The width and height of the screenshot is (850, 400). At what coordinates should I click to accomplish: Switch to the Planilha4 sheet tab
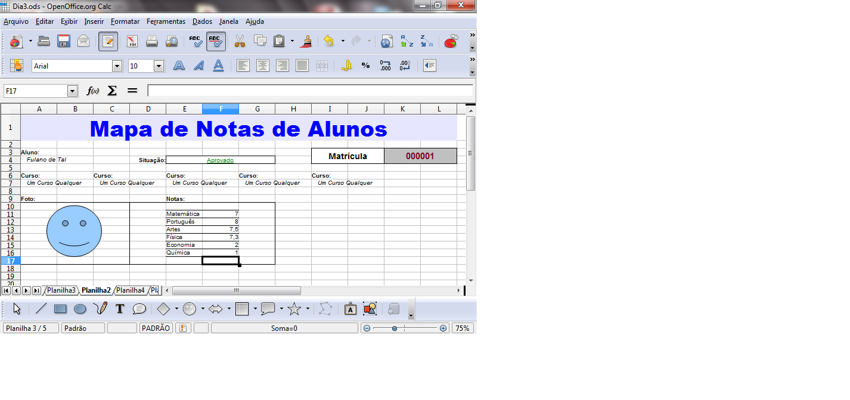coord(130,290)
